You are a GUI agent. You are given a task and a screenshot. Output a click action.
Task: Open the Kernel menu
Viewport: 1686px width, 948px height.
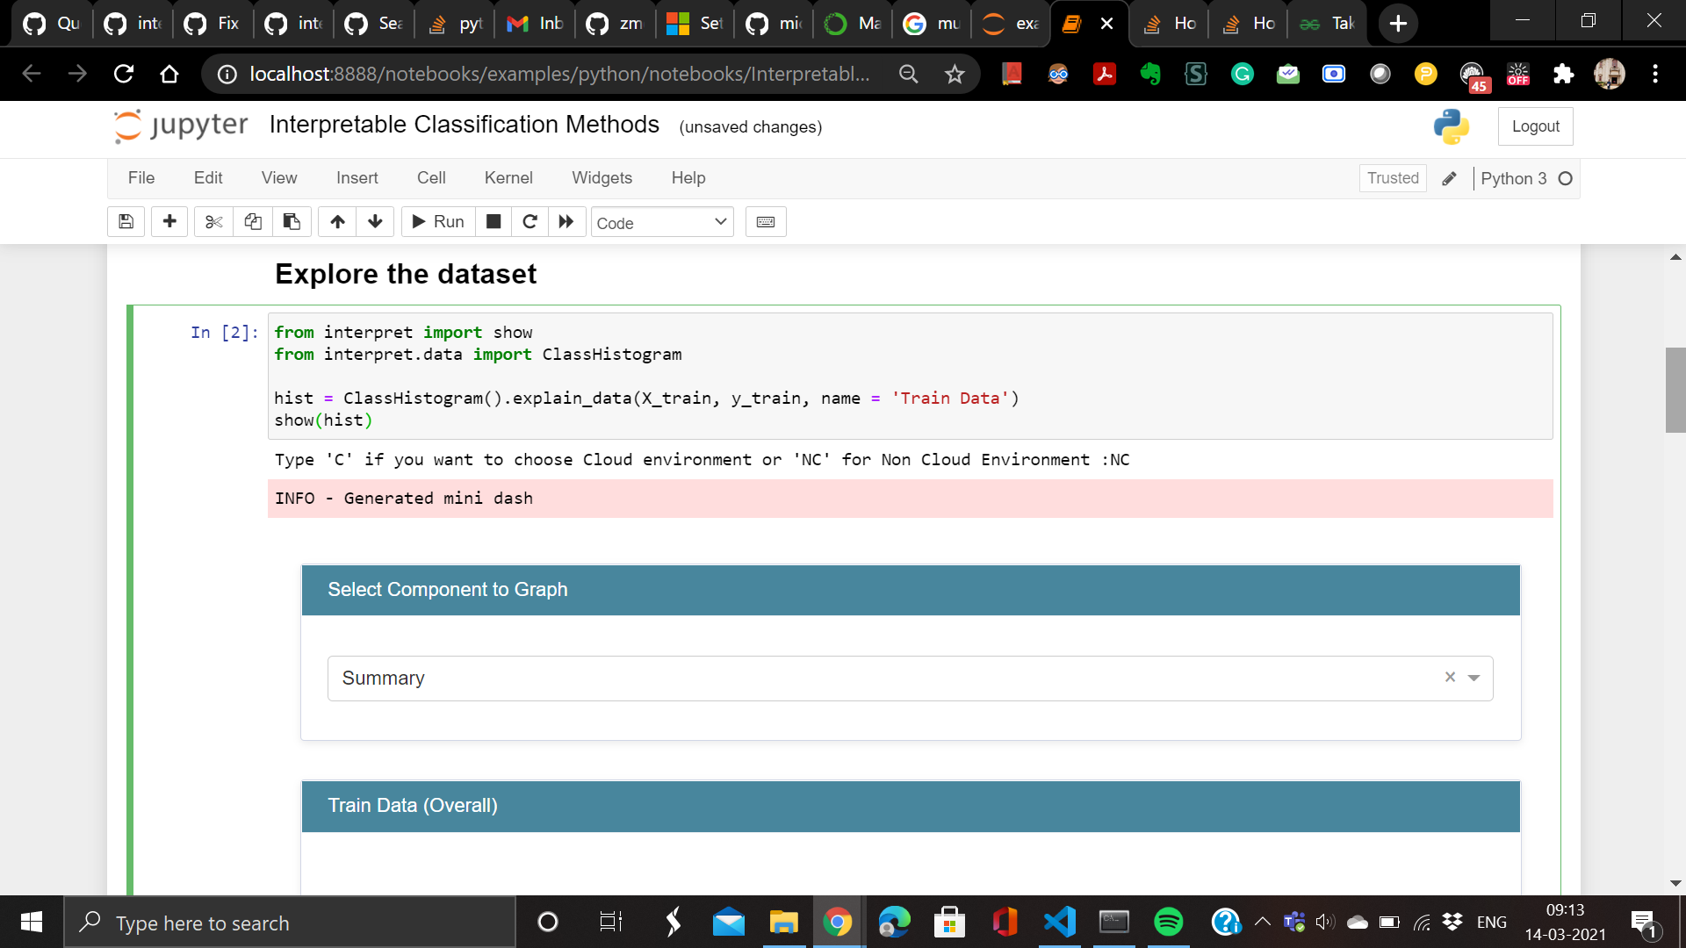pos(508,178)
